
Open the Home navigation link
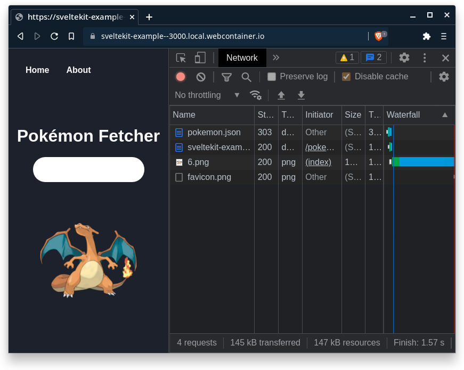click(x=37, y=70)
